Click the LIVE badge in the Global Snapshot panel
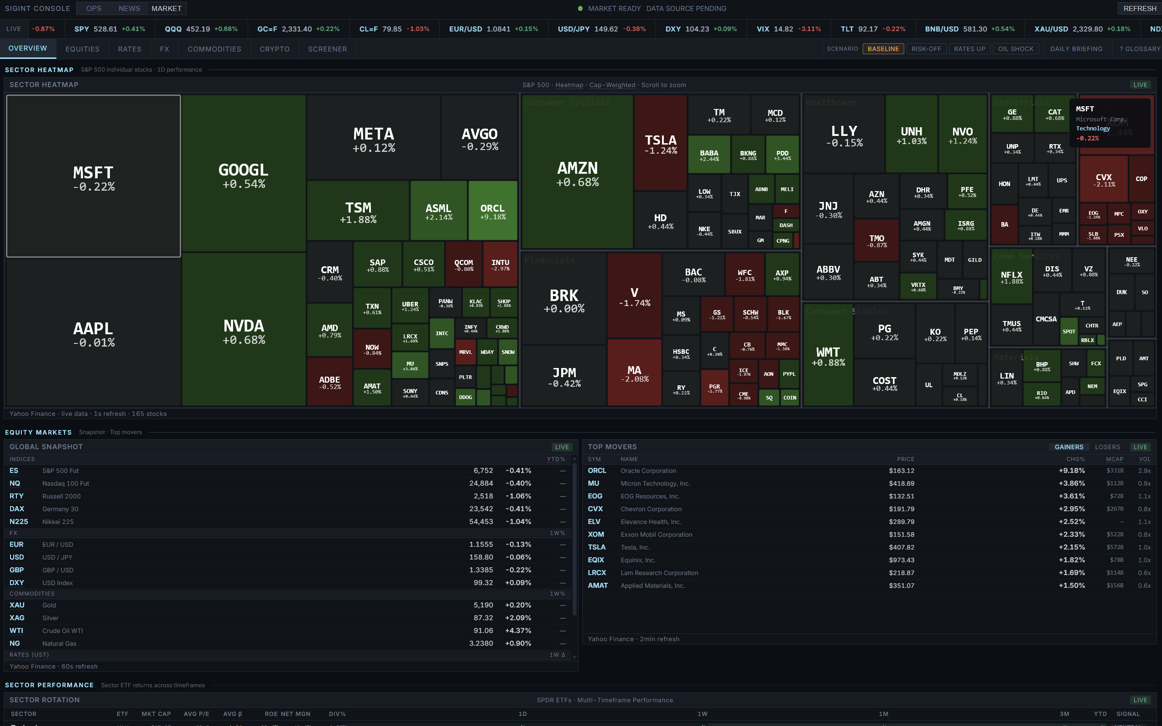Screen dimensions: 1162x726 coord(561,446)
